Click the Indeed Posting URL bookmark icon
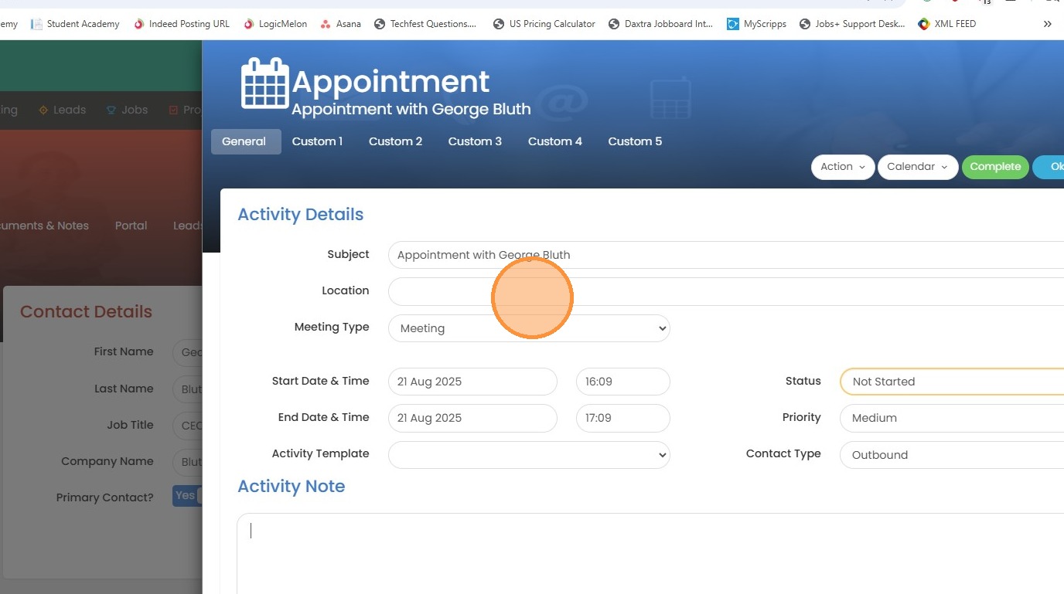The image size is (1064, 594). (x=139, y=24)
